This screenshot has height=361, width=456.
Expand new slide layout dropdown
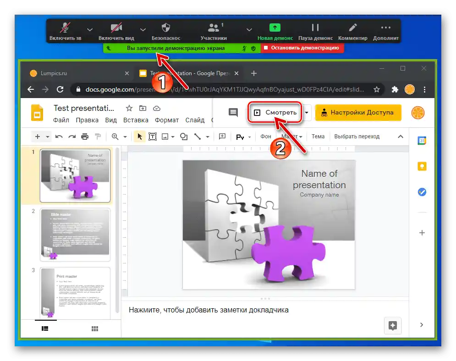[x=47, y=137]
